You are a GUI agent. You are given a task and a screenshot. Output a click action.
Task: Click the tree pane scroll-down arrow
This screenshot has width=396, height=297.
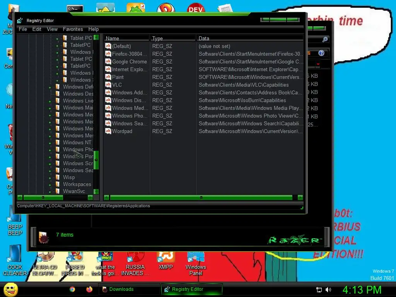click(96, 191)
